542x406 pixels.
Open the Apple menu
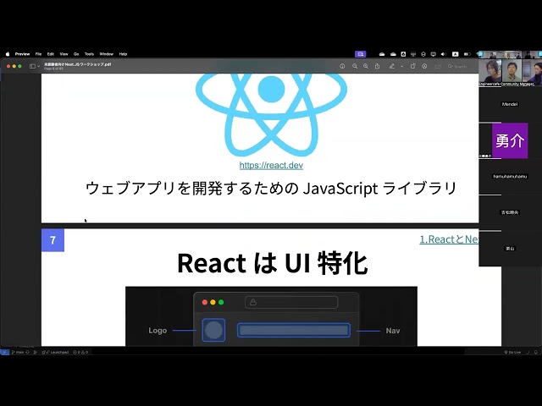coord(8,54)
